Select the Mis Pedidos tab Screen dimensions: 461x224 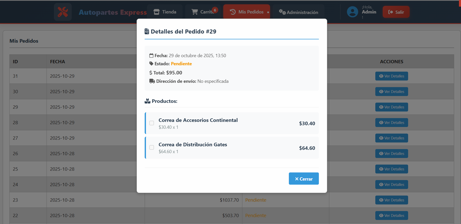[246, 12]
